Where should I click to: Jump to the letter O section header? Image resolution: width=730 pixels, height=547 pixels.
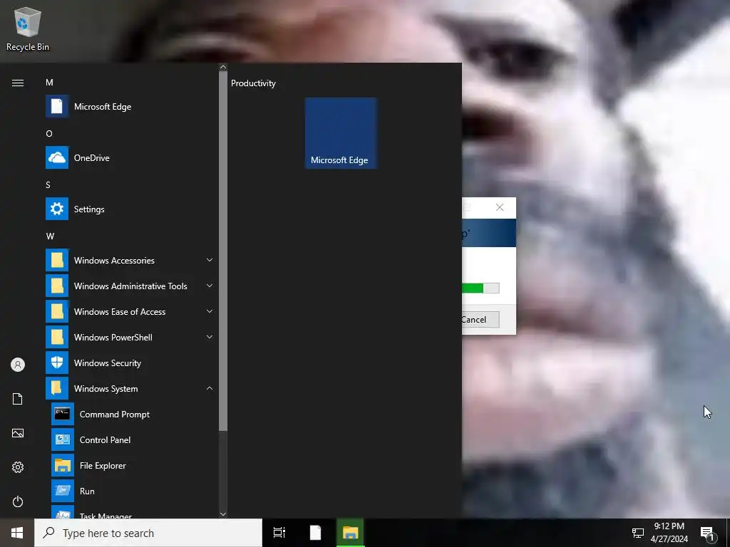pos(49,133)
